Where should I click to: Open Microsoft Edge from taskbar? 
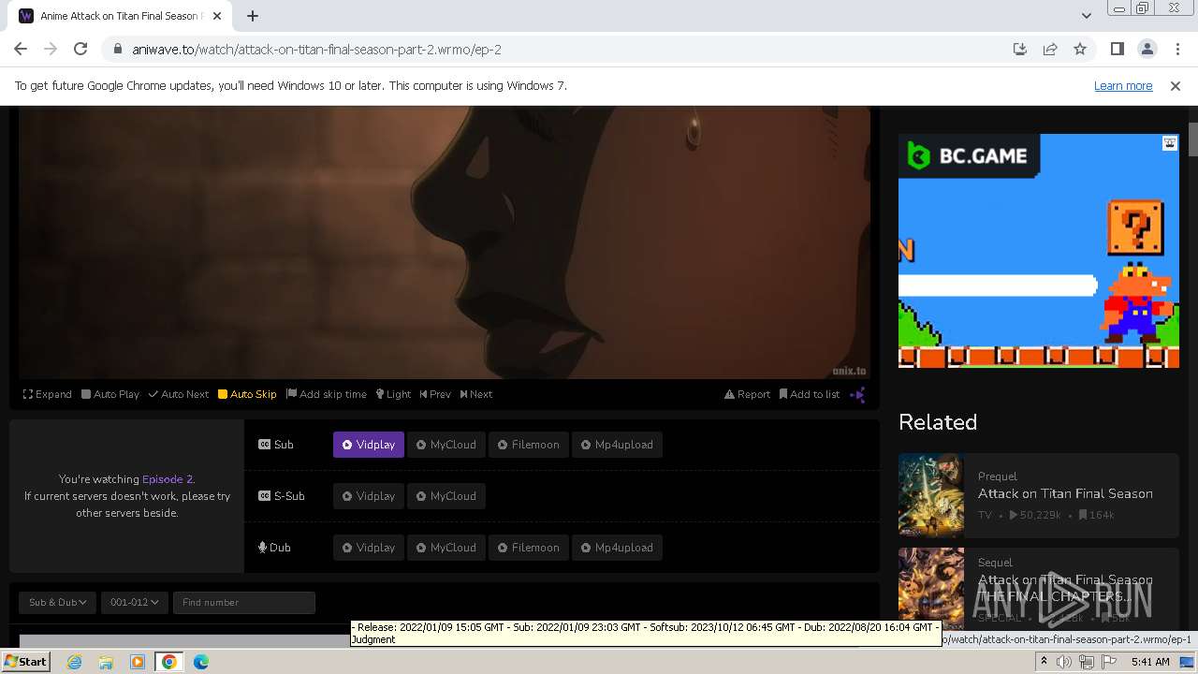[x=201, y=662]
